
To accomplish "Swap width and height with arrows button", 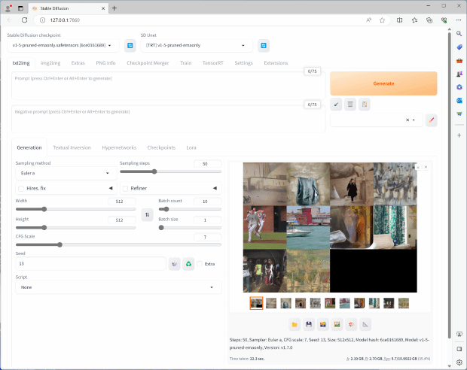I will [147, 215].
